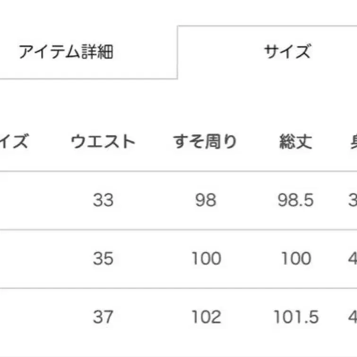This screenshot has height=357, width=357.
Task: Click すそ周り value 100 in second row
Action: pos(206,259)
